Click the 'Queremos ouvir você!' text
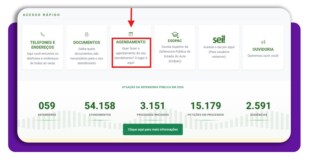 pyautogui.click(x=263, y=56)
